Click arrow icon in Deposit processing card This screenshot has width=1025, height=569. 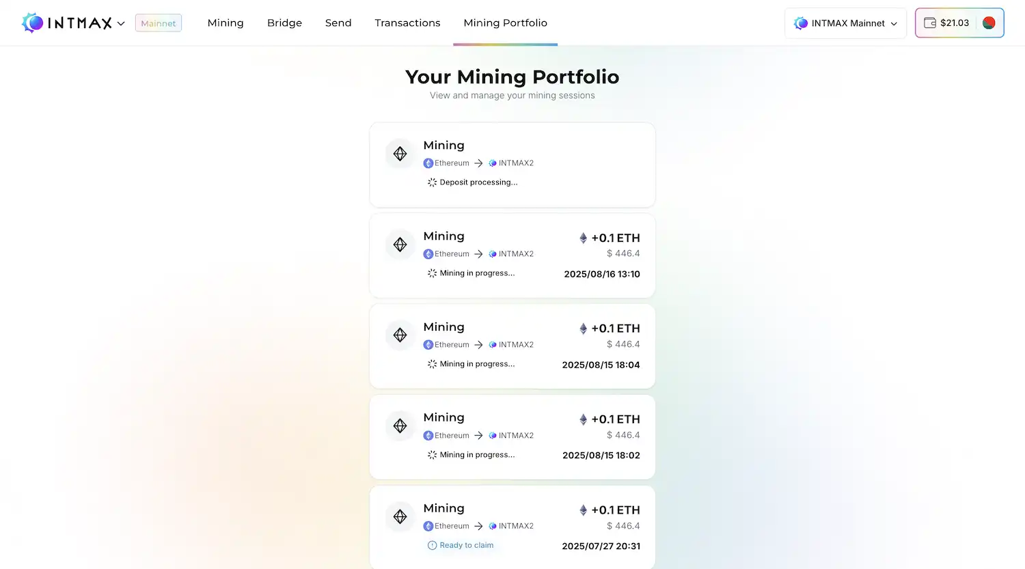478,163
